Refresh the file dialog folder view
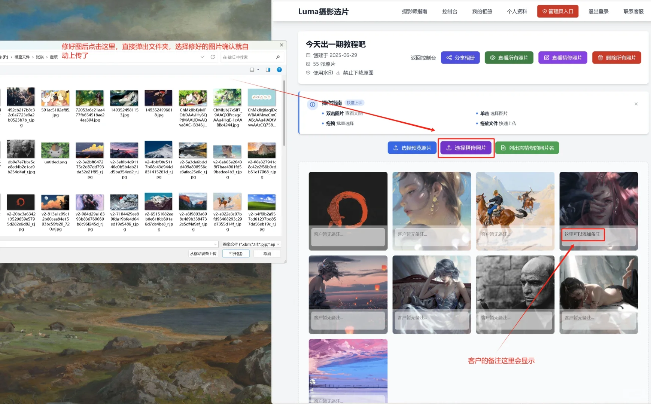The height and width of the screenshot is (404, 651). click(213, 57)
